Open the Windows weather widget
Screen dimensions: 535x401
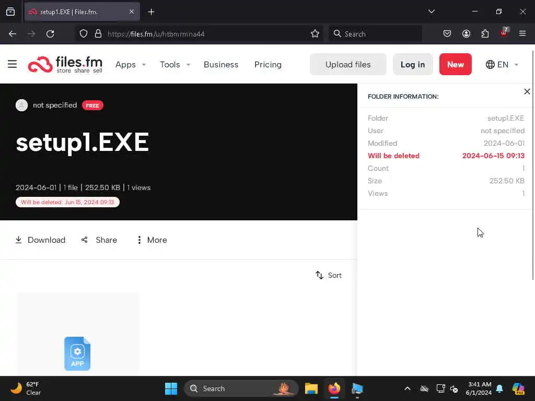[26, 388]
